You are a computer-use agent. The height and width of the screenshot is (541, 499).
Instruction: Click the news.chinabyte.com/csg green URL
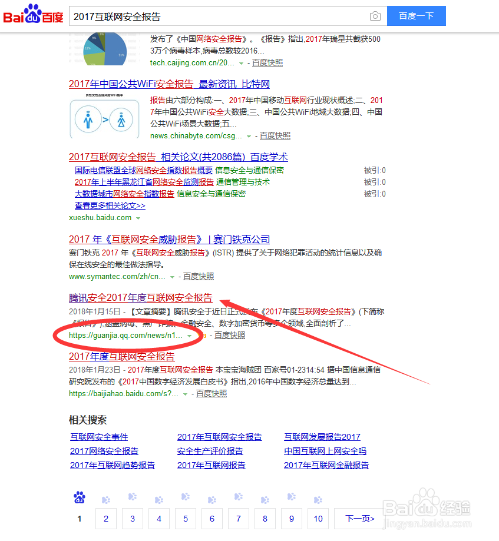pyautogui.click(x=196, y=136)
